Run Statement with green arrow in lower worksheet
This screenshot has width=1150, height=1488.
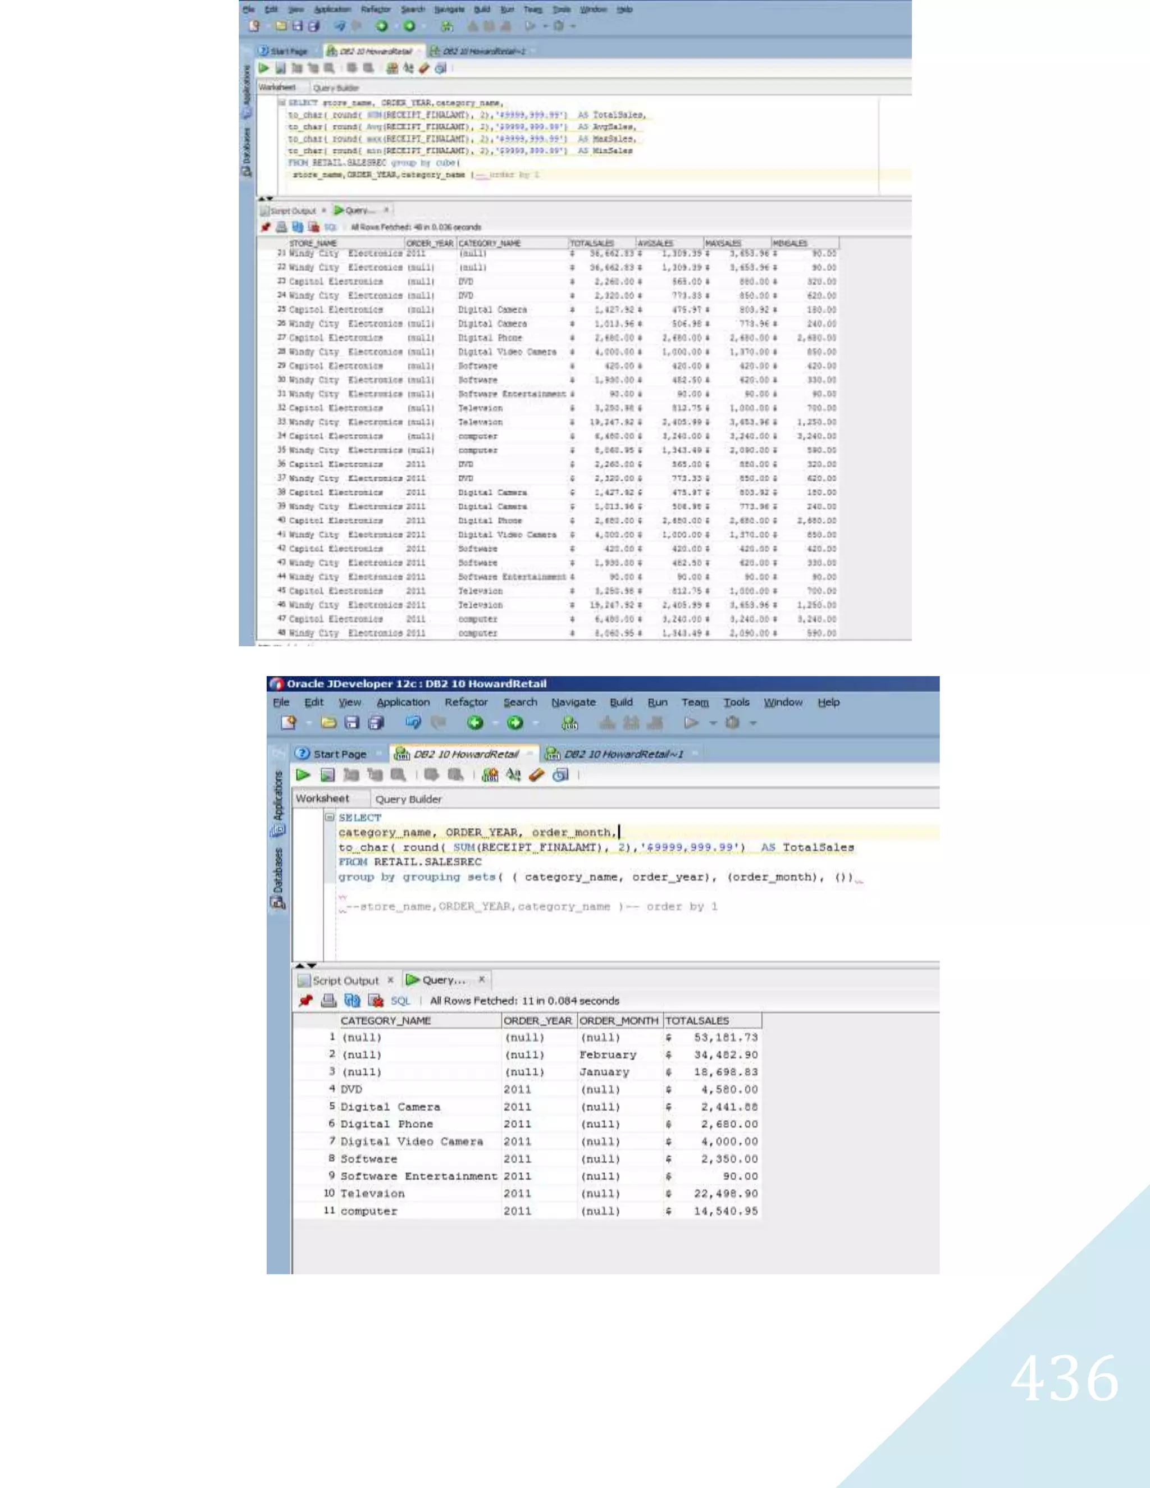[303, 775]
